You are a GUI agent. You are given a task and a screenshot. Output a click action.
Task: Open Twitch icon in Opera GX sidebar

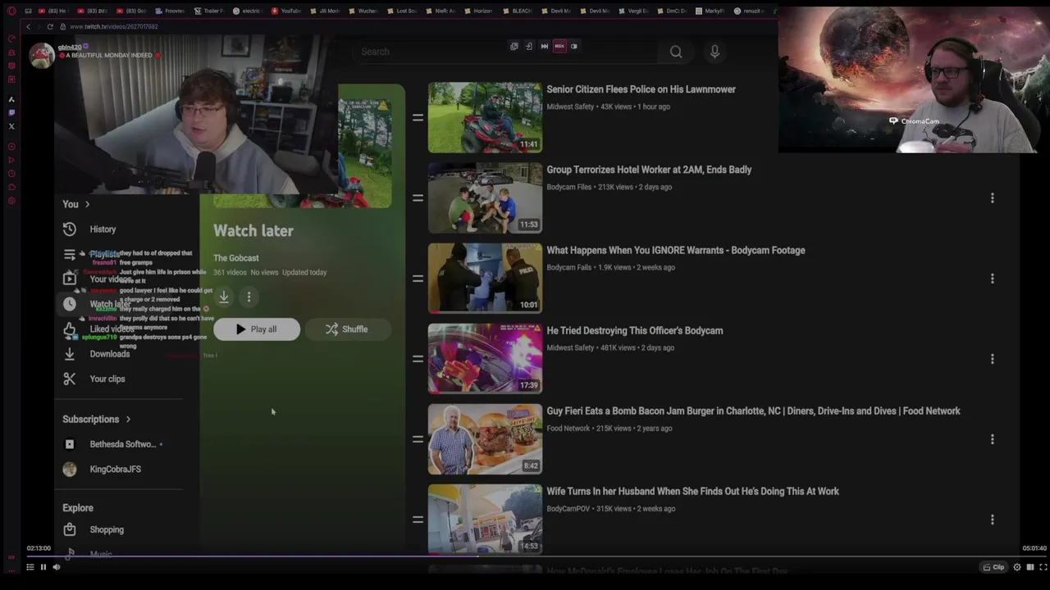pyautogui.click(x=11, y=112)
